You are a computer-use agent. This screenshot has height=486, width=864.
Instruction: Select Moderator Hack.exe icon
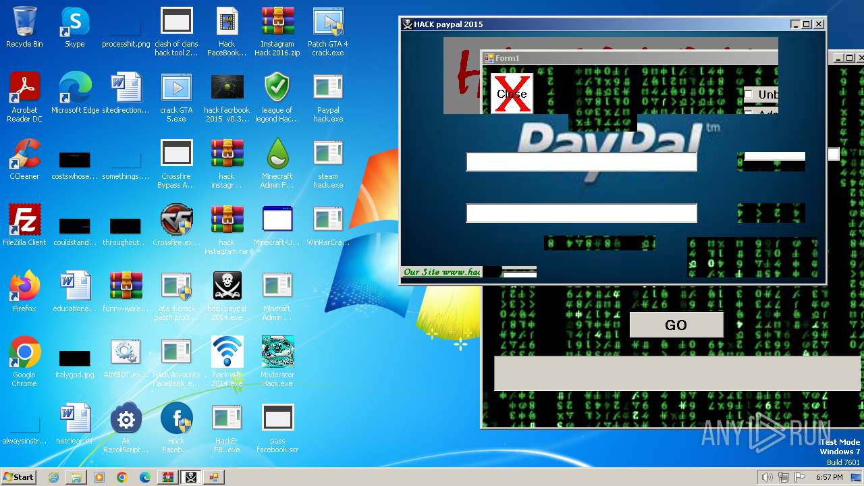(x=277, y=362)
